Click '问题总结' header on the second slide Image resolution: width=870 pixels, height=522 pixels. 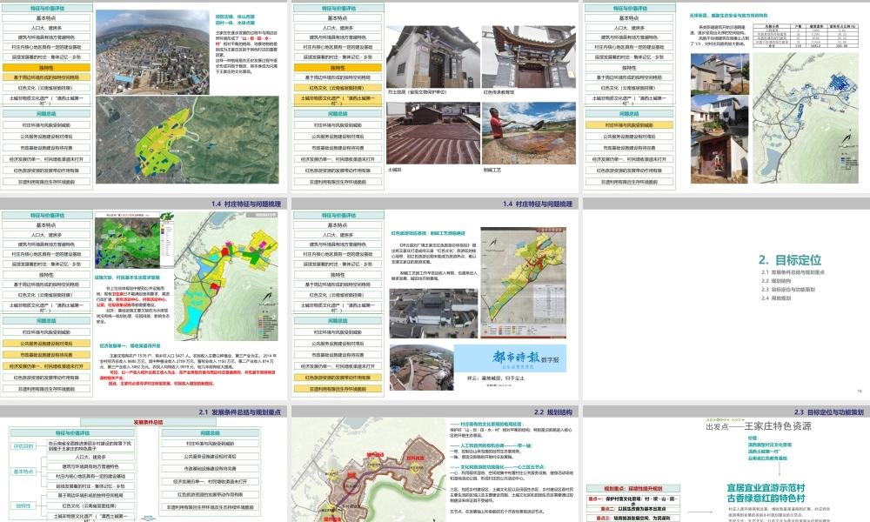point(338,114)
